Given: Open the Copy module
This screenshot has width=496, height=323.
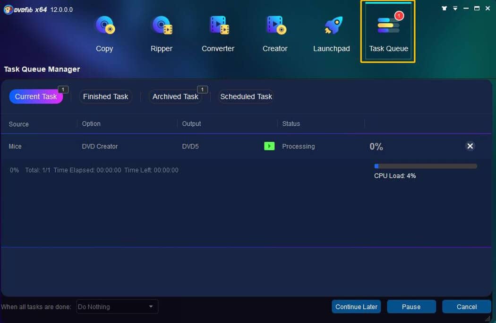Looking at the screenshot, I should click(104, 31).
